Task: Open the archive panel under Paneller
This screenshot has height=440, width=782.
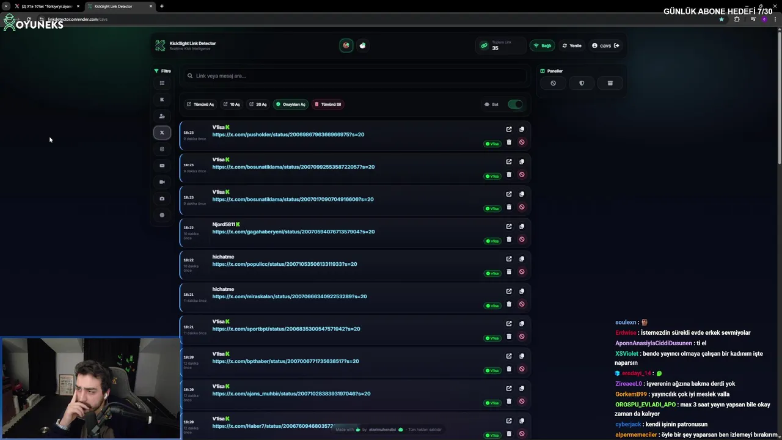Action: click(x=610, y=83)
